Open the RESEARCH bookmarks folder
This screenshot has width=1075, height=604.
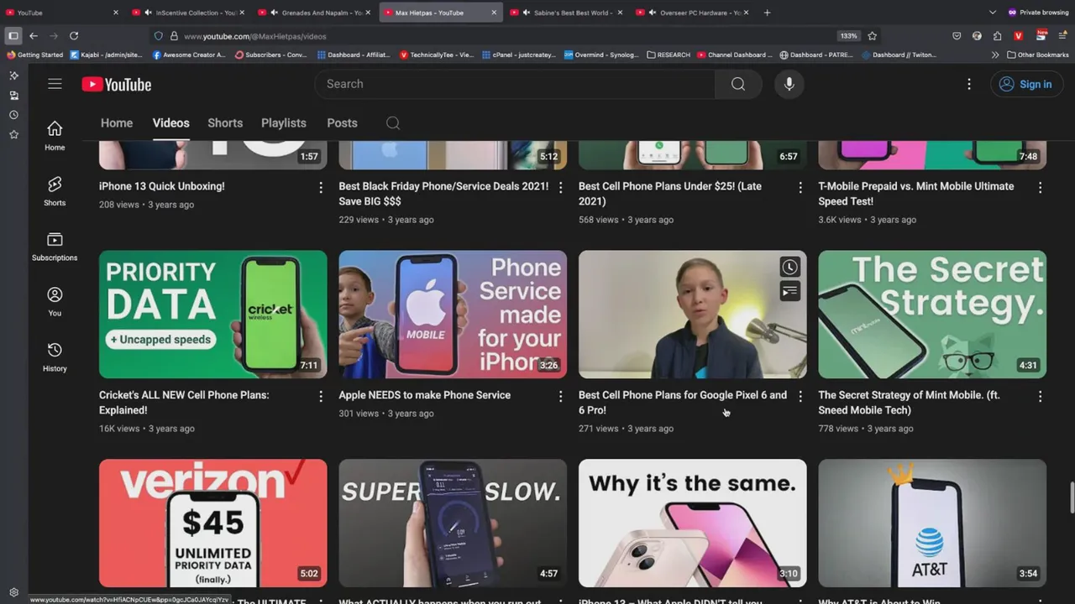(x=669, y=55)
